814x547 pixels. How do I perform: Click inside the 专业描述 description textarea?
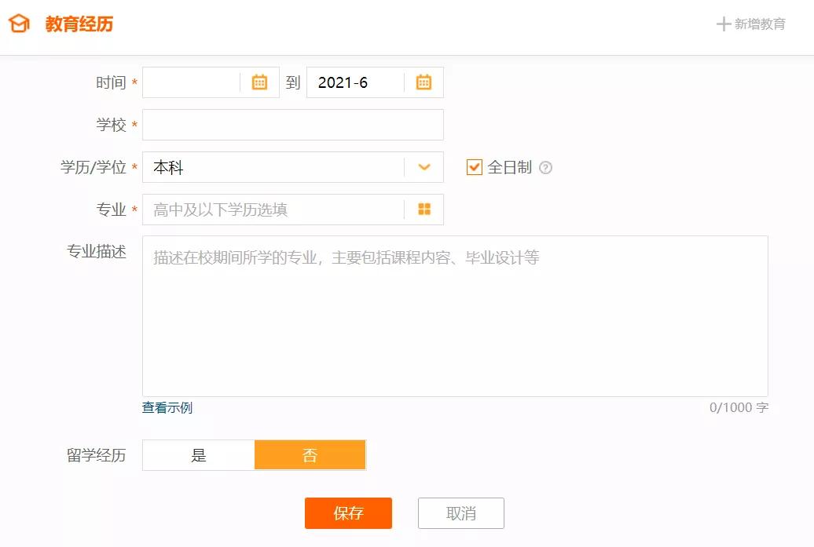[456, 314]
